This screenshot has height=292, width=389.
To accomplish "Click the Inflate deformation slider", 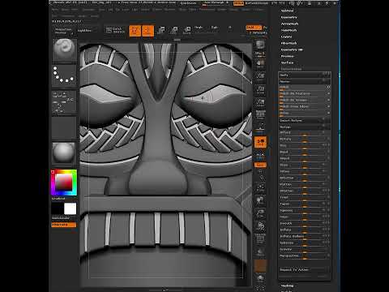I will pos(305,230).
